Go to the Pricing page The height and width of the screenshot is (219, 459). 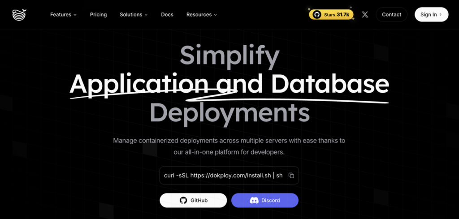pos(98,15)
